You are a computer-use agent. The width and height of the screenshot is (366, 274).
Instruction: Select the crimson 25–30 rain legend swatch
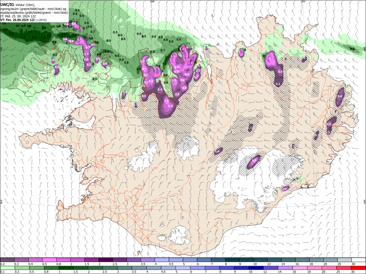(x=343, y=268)
